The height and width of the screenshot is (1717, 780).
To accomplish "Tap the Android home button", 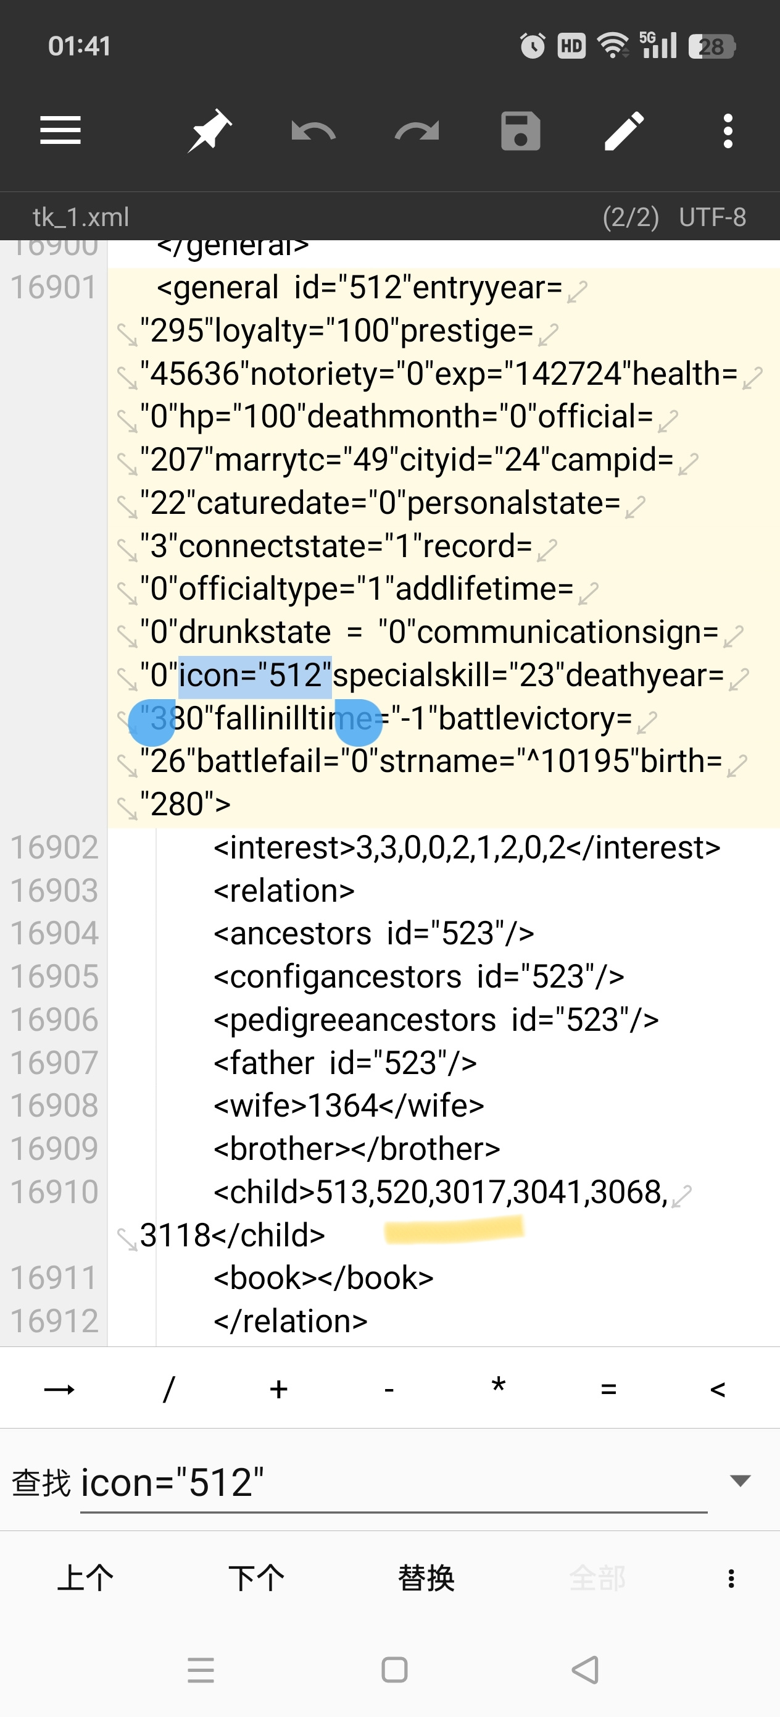I will tap(394, 1669).
